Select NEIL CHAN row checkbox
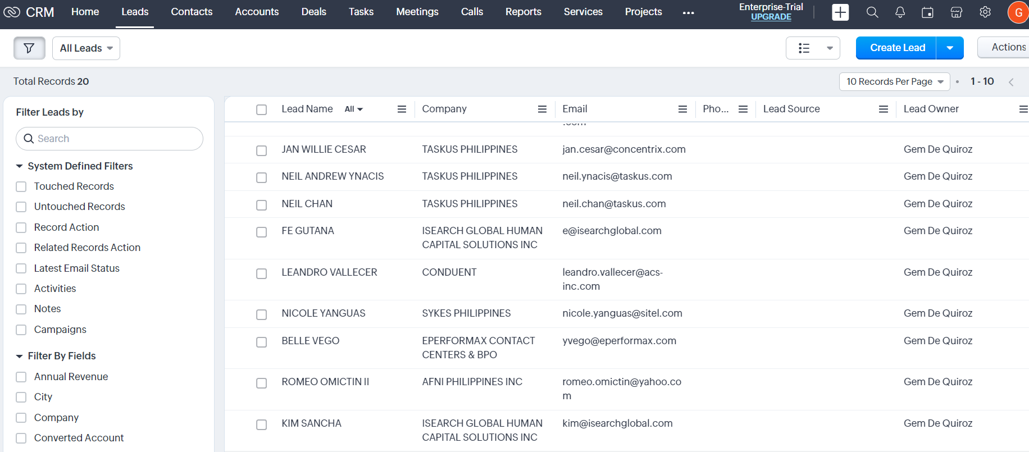 (x=261, y=205)
